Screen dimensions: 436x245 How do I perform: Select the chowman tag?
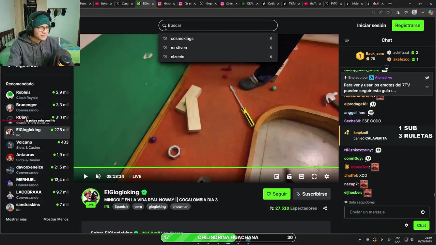point(180,207)
